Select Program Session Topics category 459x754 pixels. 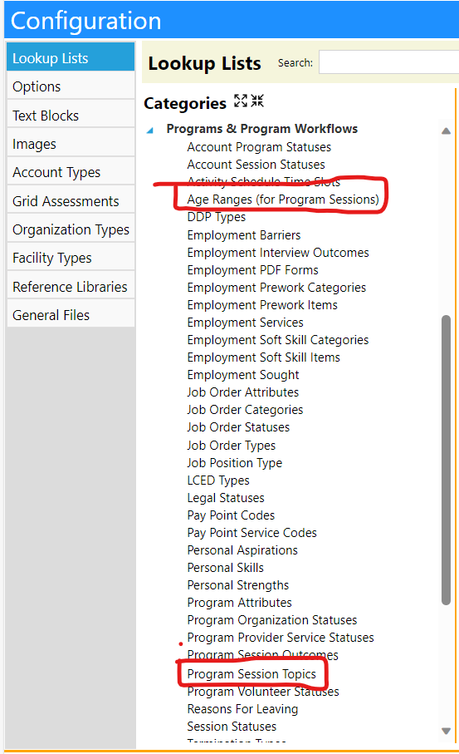click(x=251, y=674)
